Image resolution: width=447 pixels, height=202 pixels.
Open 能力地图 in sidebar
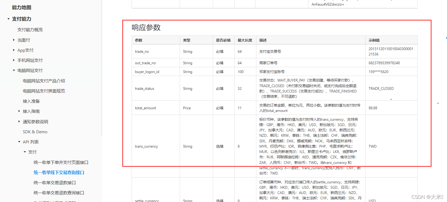tap(22, 7)
